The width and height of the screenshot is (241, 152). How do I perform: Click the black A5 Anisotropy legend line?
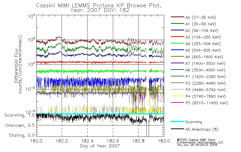(178, 129)
